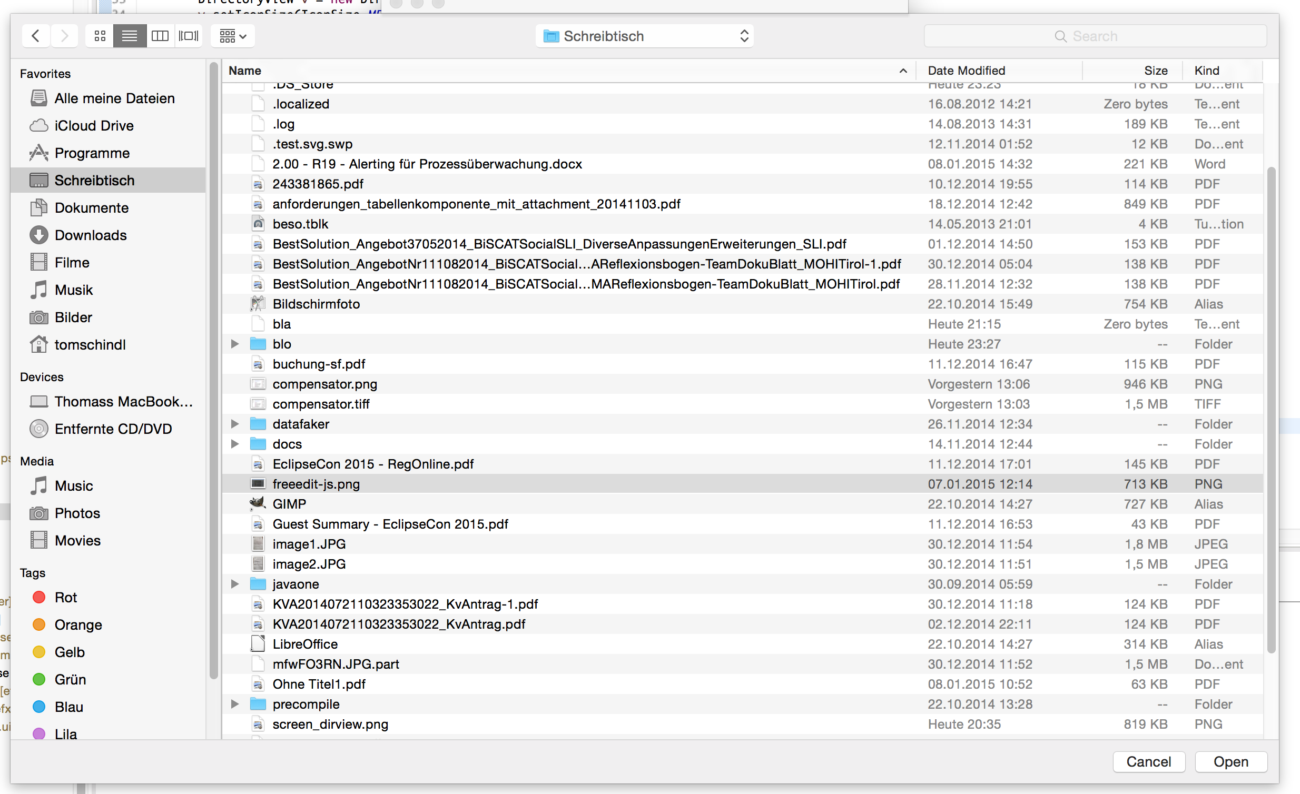Switch to Cover Flow view

[x=189, y=36]
